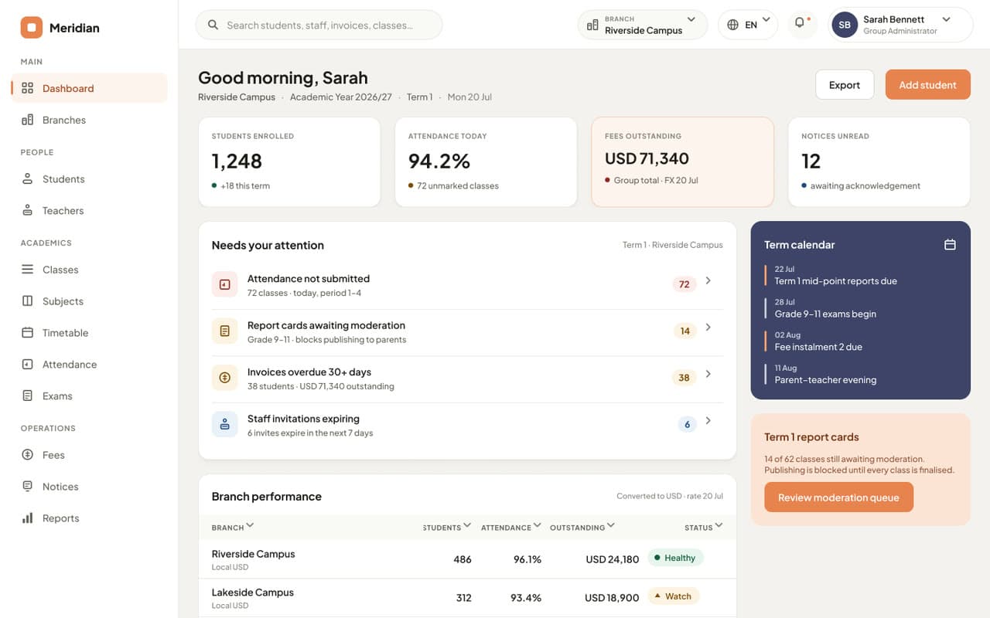Screen dimensions: 990x618
Task: Open Attendance in the sidebar
Action: pyautogui.click(x=89, y=365)
